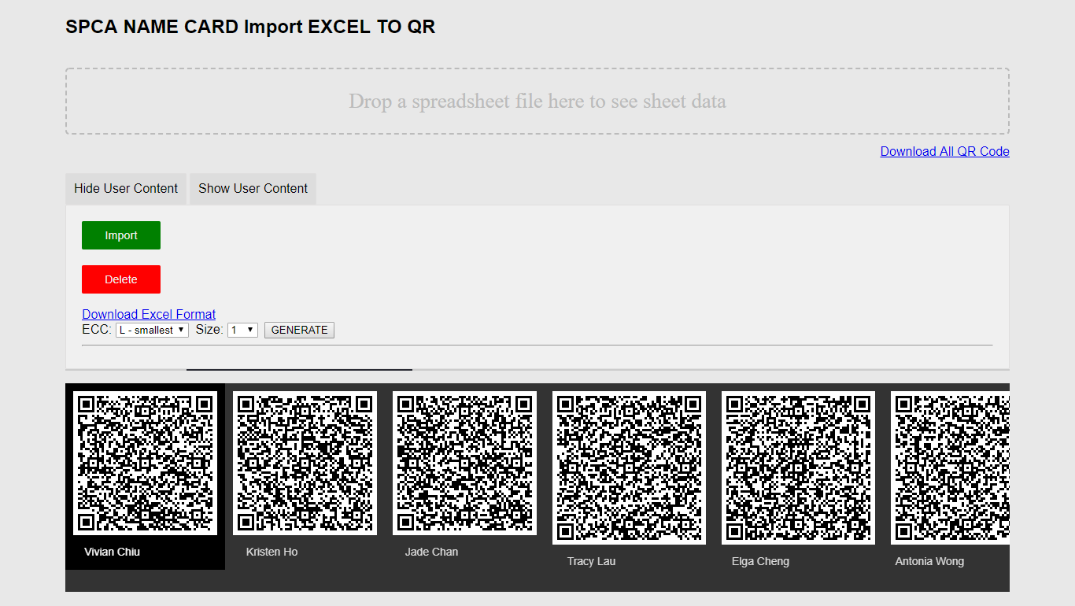Click Tracy Lau's QR code image
This screenshot has height=606, width=1075.
pyautogui.click(x=629, y=467)
